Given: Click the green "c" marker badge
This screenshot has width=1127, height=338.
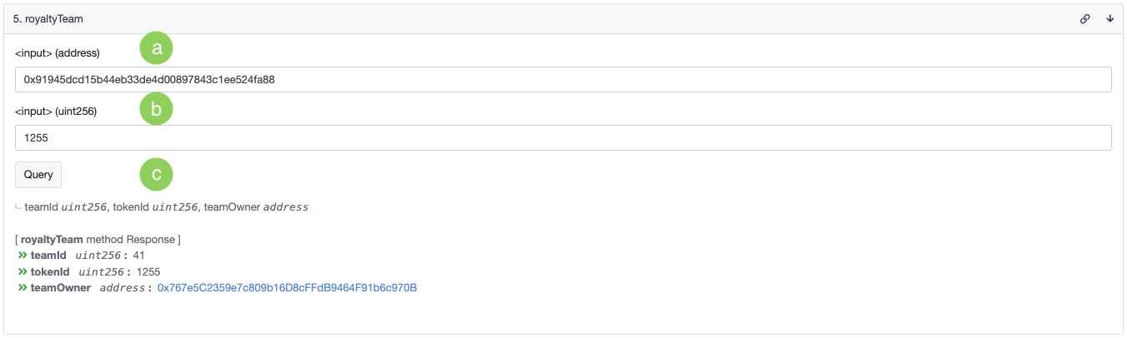Looking at the screenshot, I should [x=156, y=175].
